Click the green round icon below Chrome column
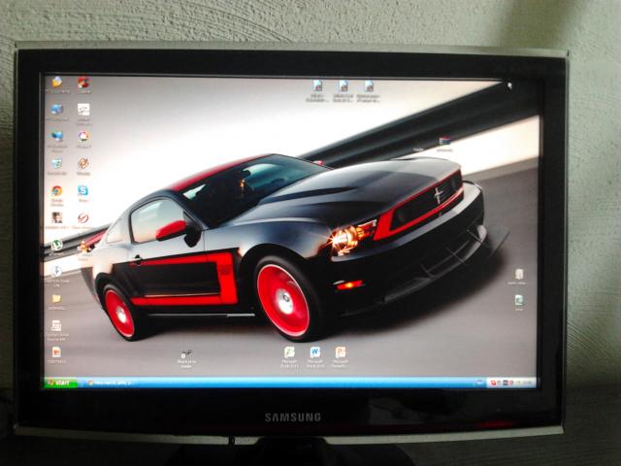This screenshot has height=466, width=621. [x=57, y=245]
